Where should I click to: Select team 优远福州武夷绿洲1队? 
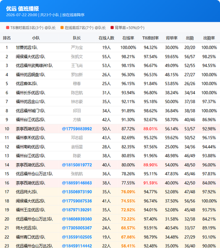coord(34,65)
